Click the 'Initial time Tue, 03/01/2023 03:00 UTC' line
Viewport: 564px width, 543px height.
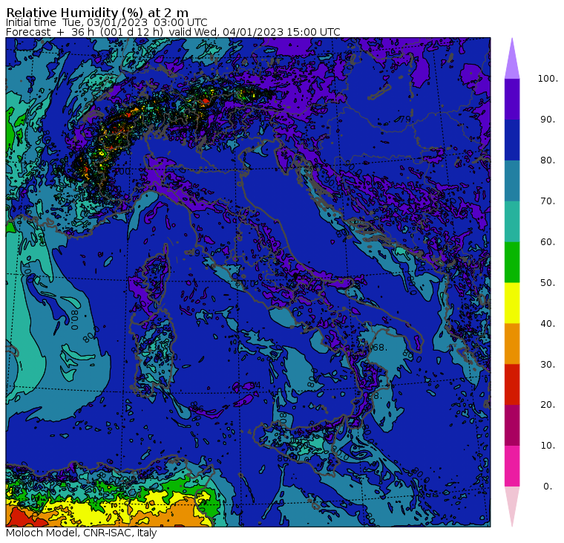pyautogui.click(x=107, y=22)
